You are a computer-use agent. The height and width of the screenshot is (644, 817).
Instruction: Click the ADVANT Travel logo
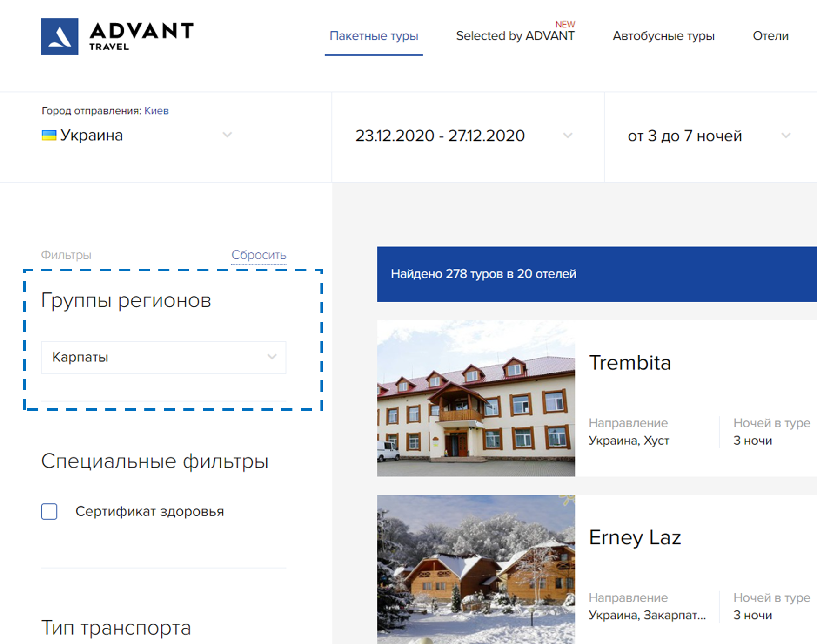[x=117, y=36]
